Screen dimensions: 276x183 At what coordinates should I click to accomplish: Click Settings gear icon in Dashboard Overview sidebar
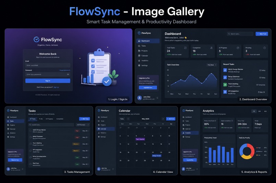[139, 65]
